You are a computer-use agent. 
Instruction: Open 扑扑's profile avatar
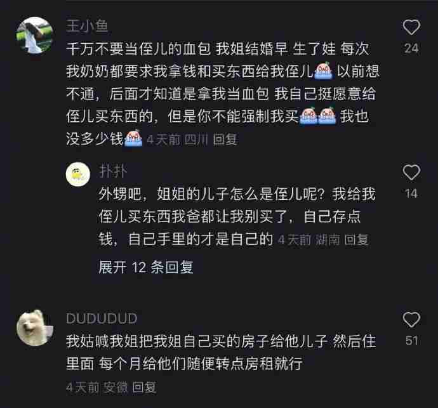pyautogui.click(x=78, y=174)
